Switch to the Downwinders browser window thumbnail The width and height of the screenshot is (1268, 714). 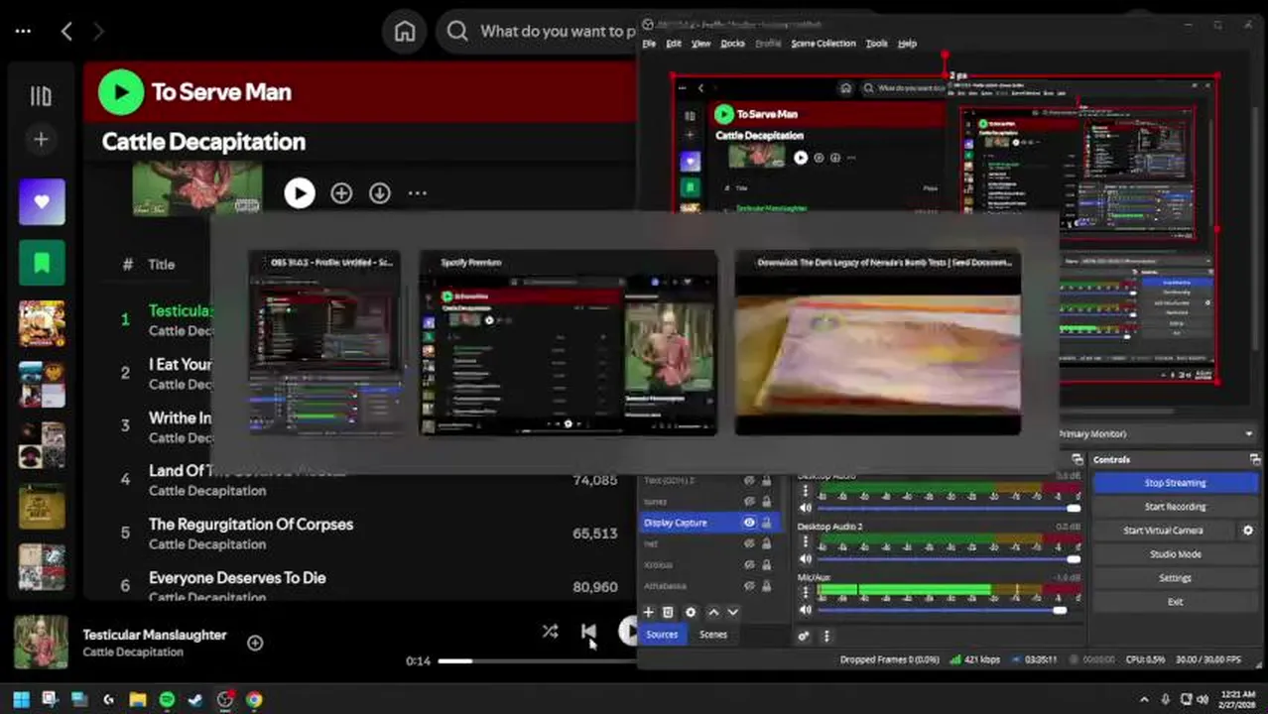(877, 343)
